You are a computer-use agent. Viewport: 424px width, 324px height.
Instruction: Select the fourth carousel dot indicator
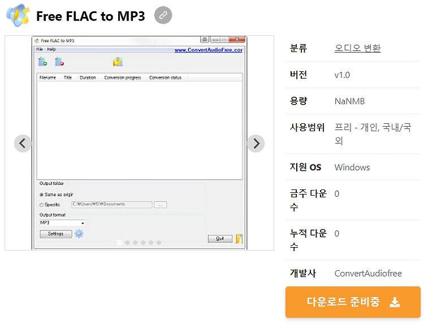[143, 243]
